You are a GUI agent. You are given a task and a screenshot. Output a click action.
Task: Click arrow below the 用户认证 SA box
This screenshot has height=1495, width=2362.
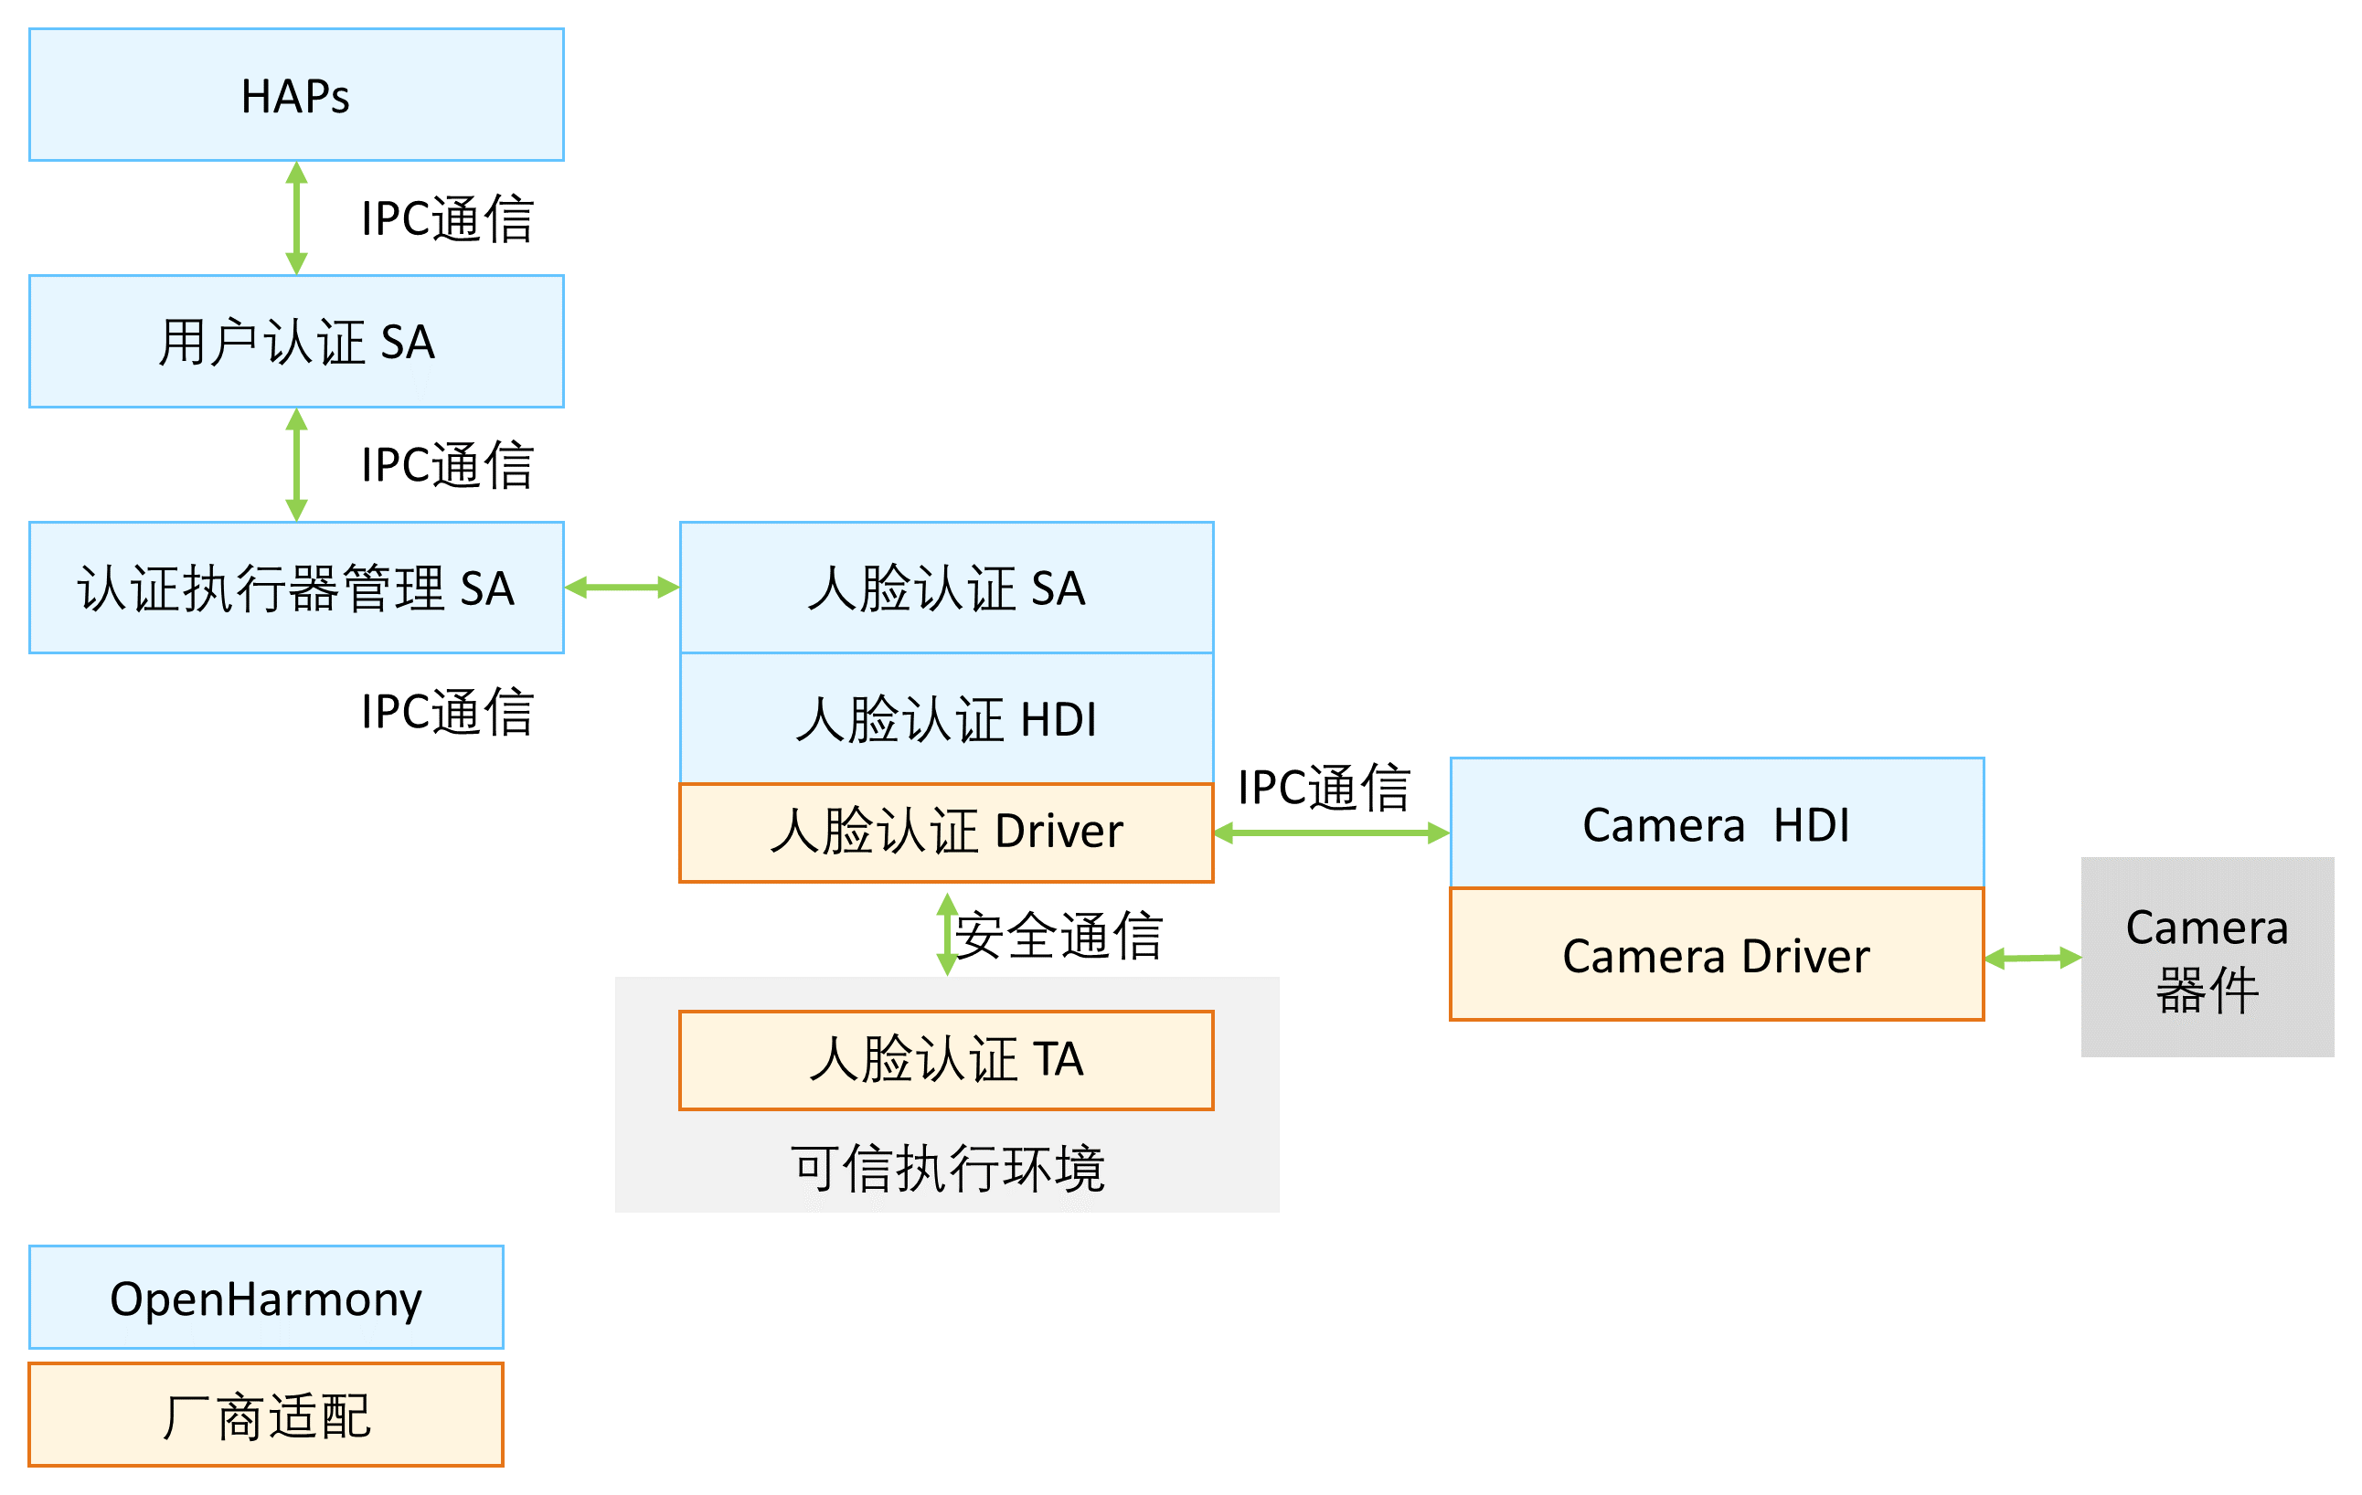[296, 465]
